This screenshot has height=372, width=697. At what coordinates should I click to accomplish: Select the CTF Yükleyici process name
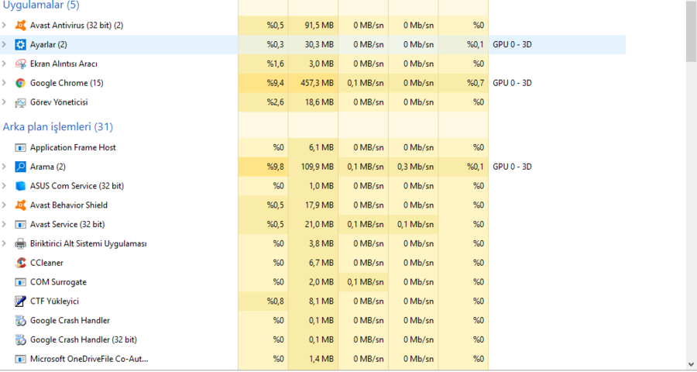[54, 301]
